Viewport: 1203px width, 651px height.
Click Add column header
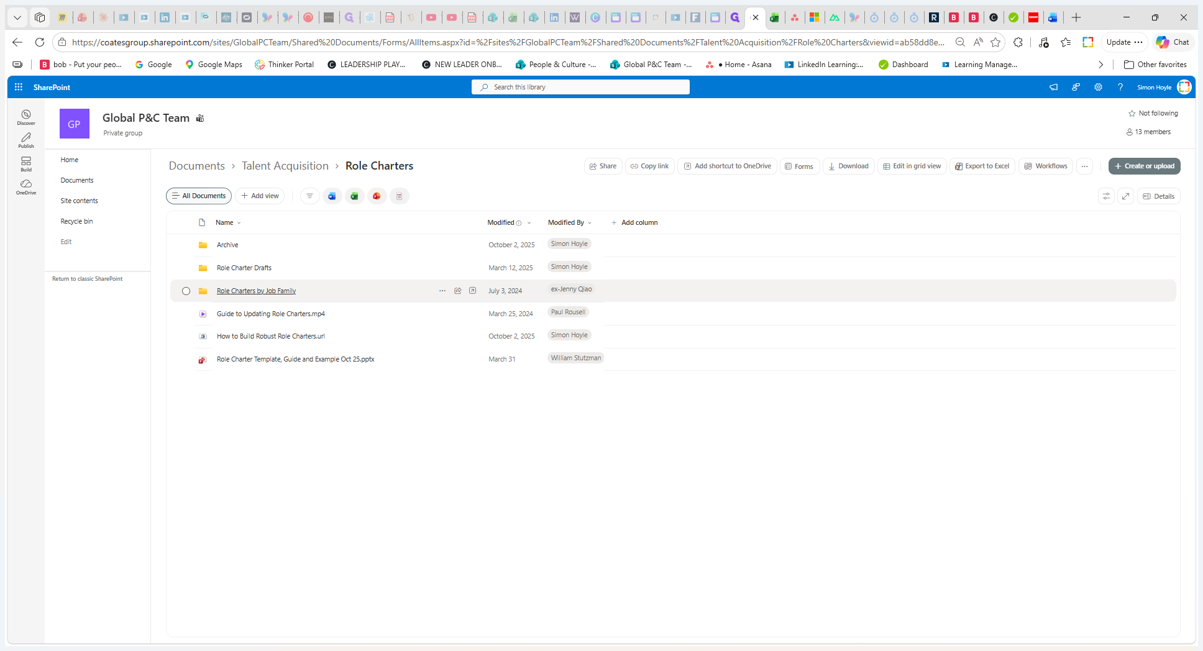click(x=634, y=222)
